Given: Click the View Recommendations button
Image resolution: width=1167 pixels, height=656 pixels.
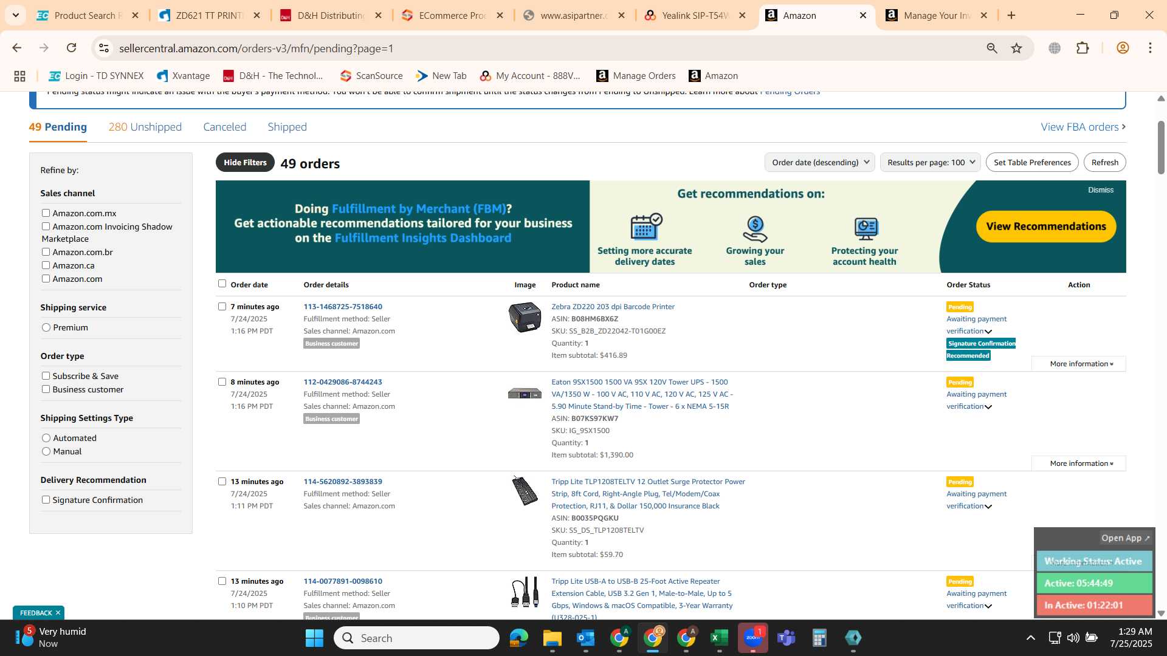Looking at the screenshot, I should (x=1046, y=227).
